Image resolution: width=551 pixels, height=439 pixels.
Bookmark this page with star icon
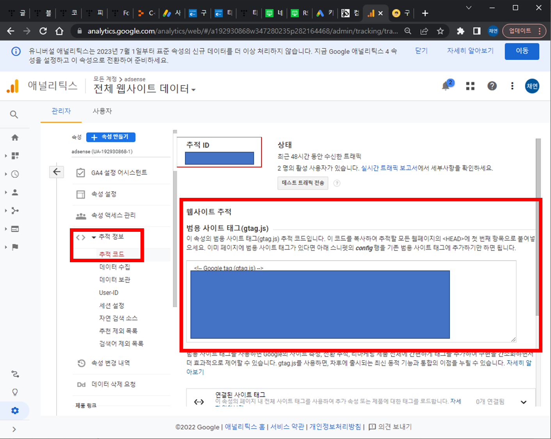(x=440, y=31)
